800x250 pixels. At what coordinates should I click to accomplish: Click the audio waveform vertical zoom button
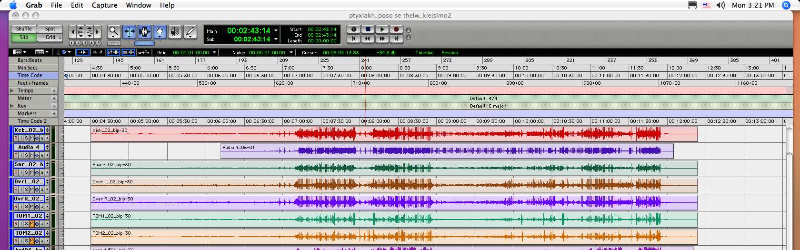(x=80, y=32)
